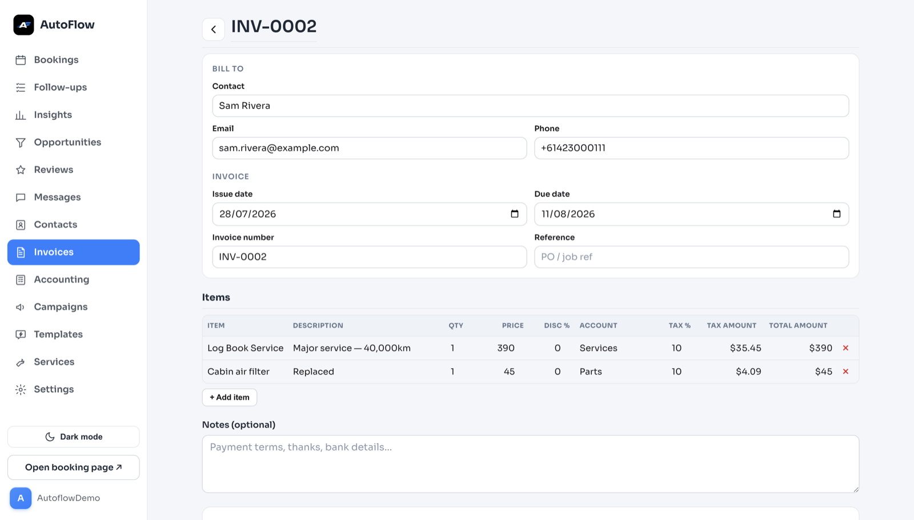Click the Issue date field
914x520 pixels.
[x=370, y=214]
